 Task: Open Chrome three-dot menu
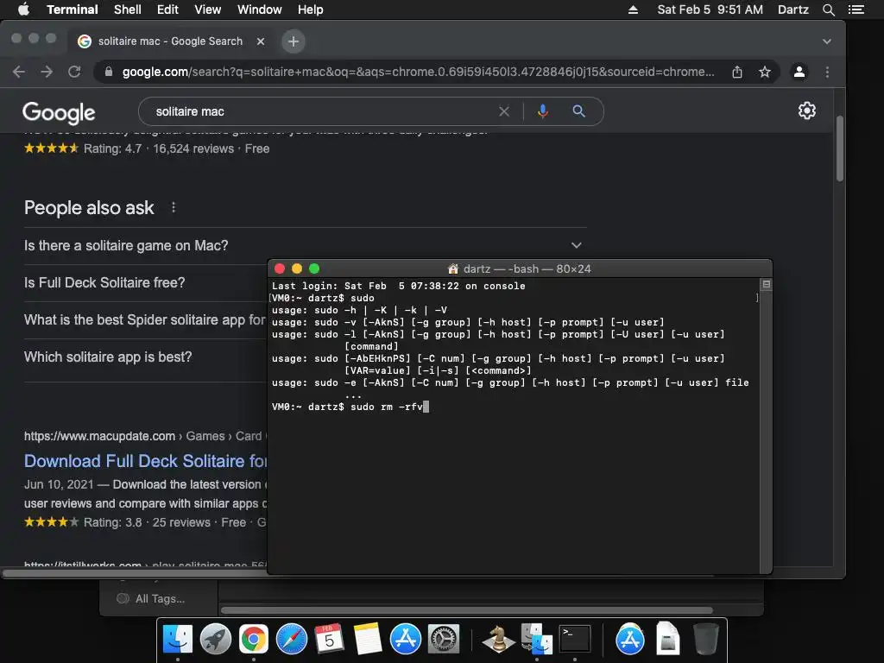pos(827,72)
